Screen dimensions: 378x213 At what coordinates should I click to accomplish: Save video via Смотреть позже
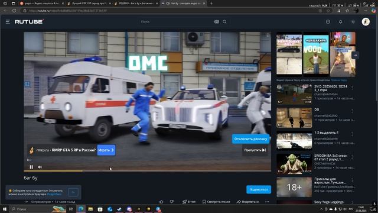tap(216, 202)
